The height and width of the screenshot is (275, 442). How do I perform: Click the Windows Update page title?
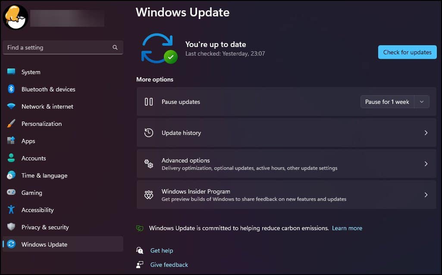[183, 12]
